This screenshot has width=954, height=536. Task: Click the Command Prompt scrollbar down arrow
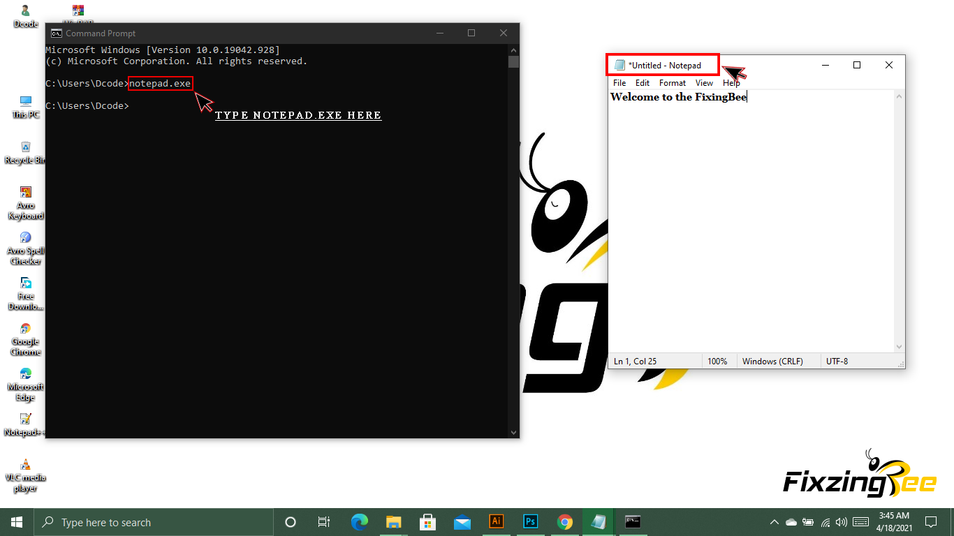(x=513, y=433)
